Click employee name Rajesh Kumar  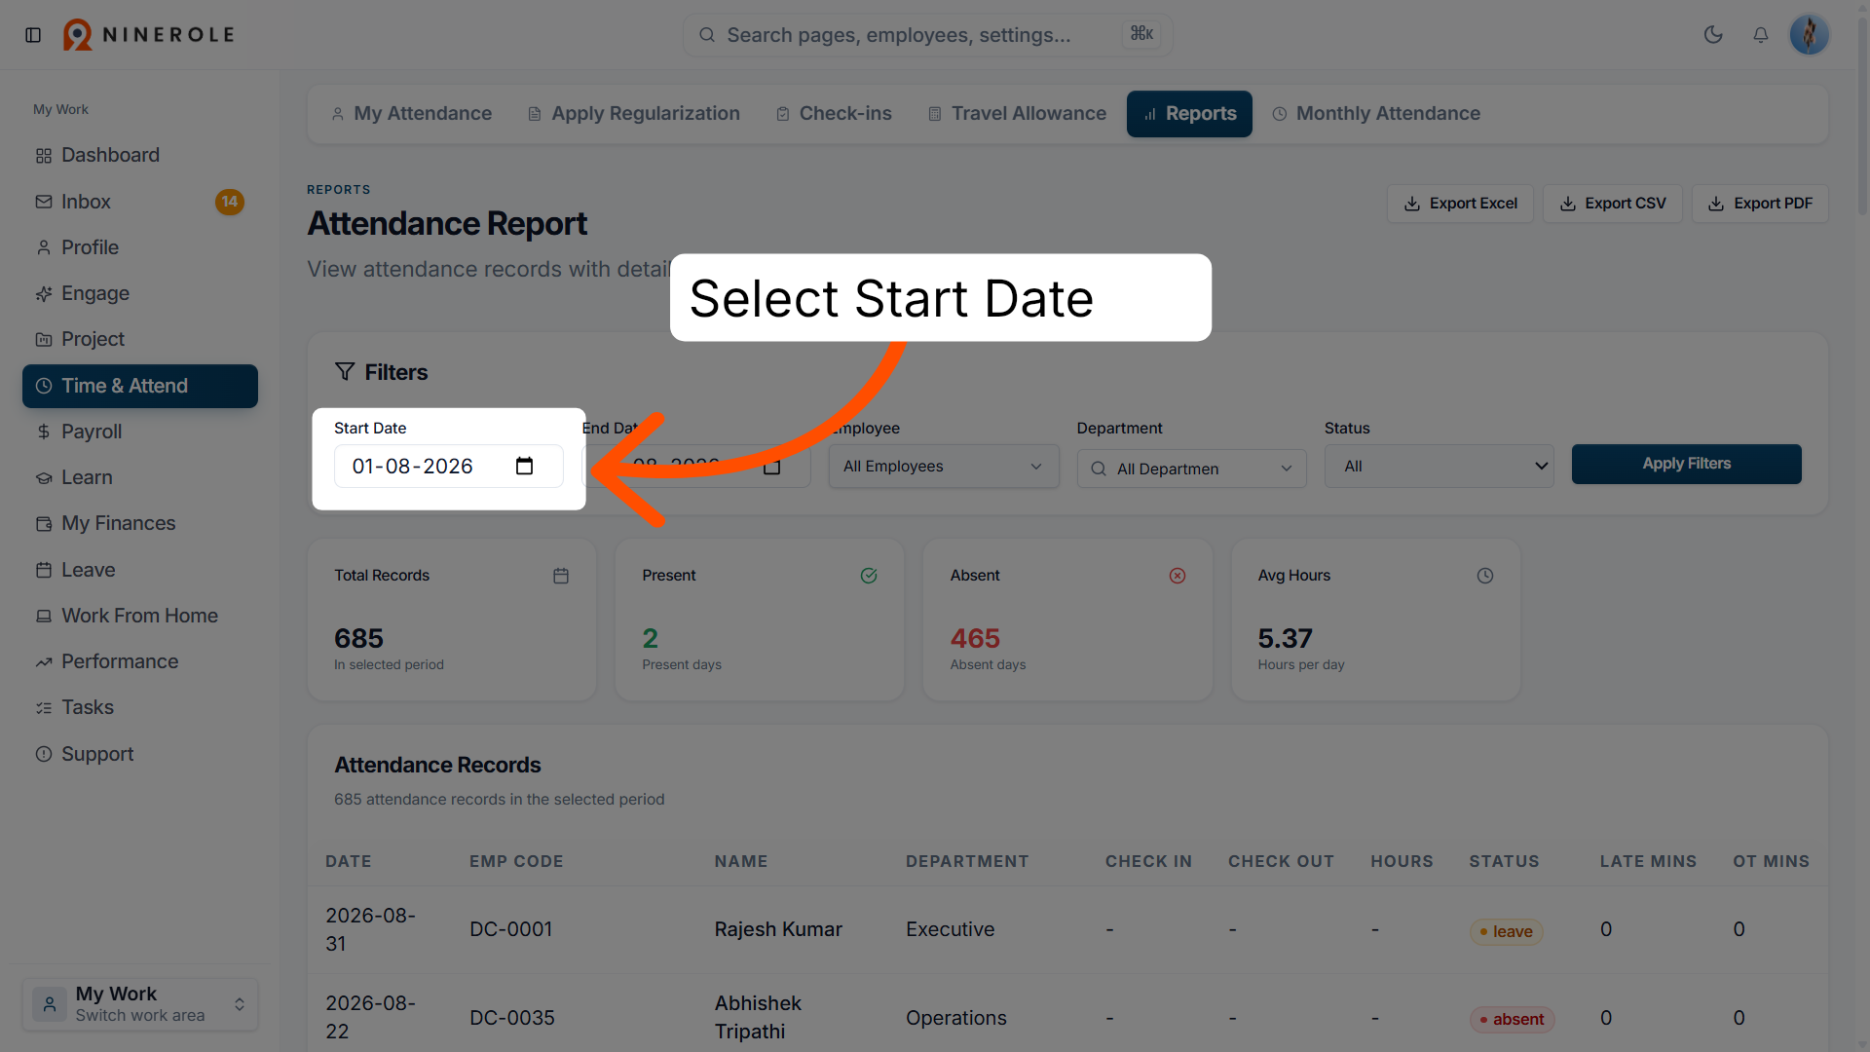[778, 930]
